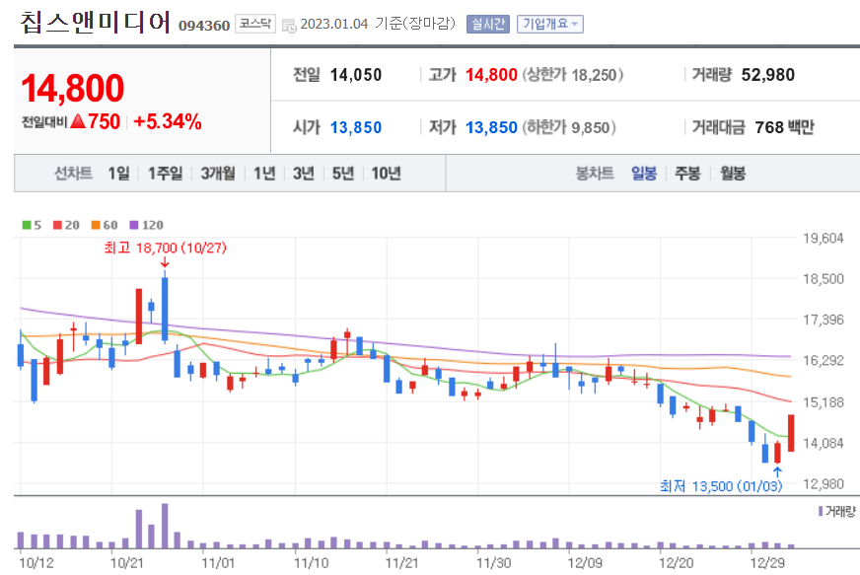Click the tallest volume bar on 10/27
Viewport: 860px width, 575px height.
pyautogui.click(x=165, y=526)
